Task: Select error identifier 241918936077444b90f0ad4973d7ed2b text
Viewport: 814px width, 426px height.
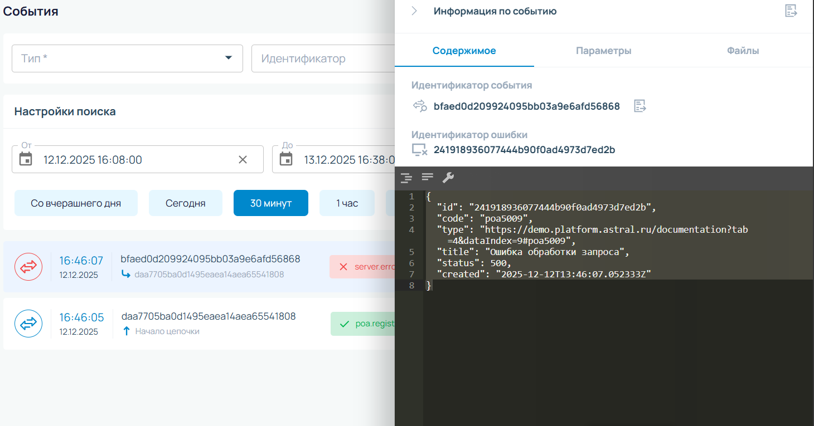Action: (x=525, y=150)
